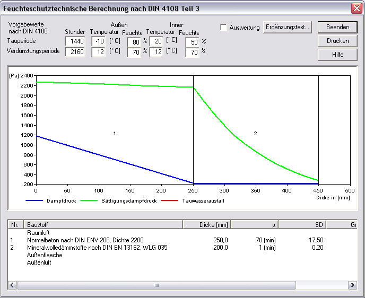Click the Baustoff column header
Image resolution: width=365 pixels, height=298 pixels.
click(x=103, y=225)
